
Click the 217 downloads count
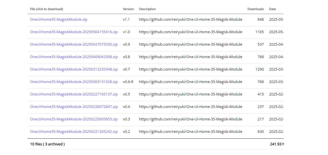260,119
